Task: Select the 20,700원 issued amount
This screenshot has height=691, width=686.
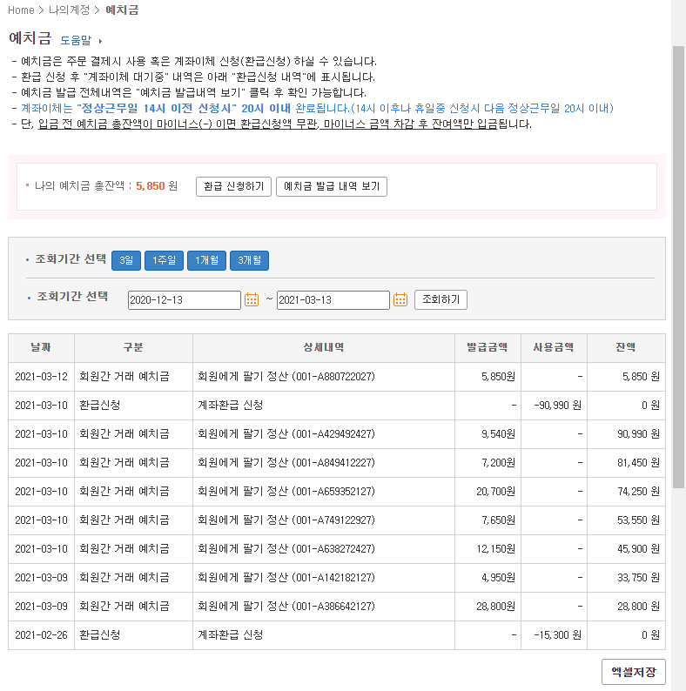Action: 495,492
